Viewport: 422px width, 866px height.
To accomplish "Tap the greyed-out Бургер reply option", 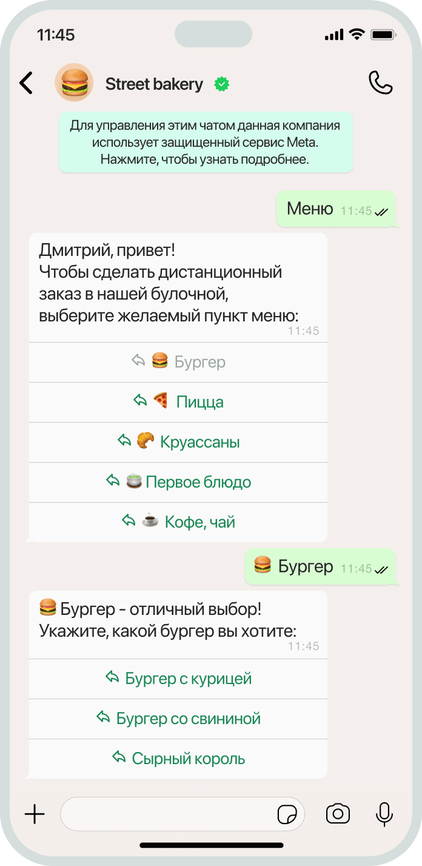I will click(178, 362).
